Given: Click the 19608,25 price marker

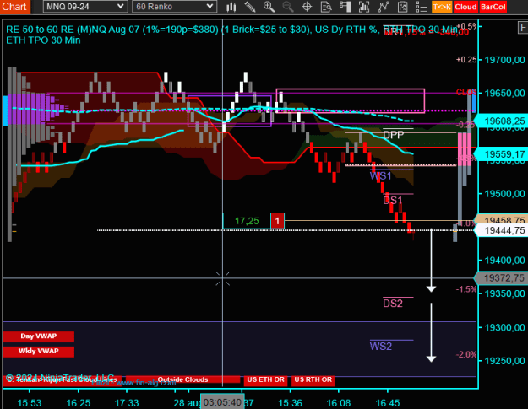Looking at the screenshot, I should [503, 121].
